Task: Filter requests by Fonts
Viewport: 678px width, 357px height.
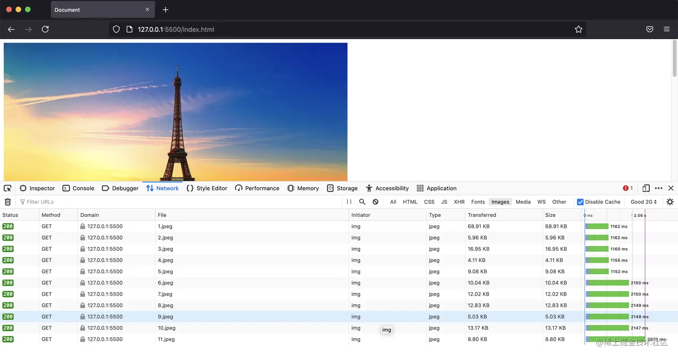Action: (478, 202)
